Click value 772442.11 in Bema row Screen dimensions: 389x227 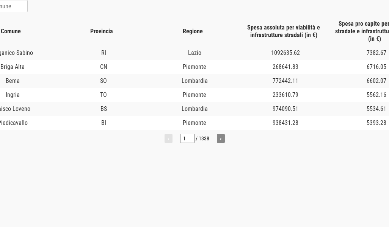(285, 81)
